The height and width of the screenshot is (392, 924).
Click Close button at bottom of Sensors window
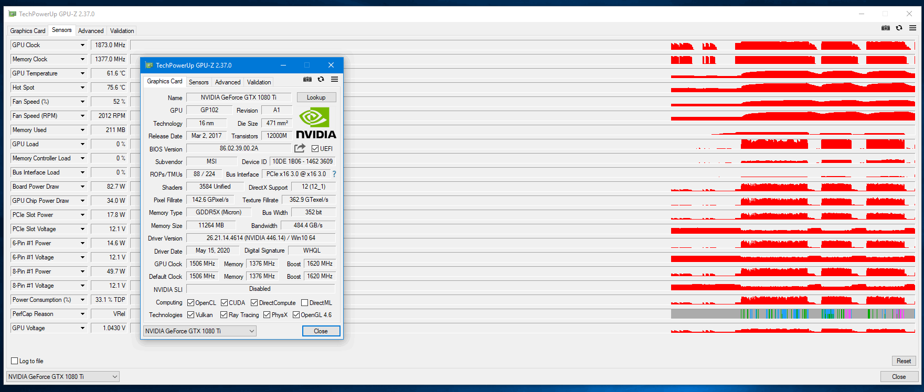(x=899, y=376)
